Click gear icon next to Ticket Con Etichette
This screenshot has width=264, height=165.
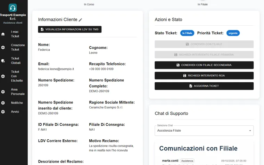tap(3, 76)
